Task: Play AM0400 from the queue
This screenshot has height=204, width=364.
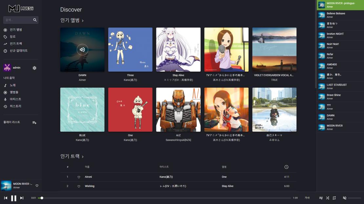Action: 340,66
